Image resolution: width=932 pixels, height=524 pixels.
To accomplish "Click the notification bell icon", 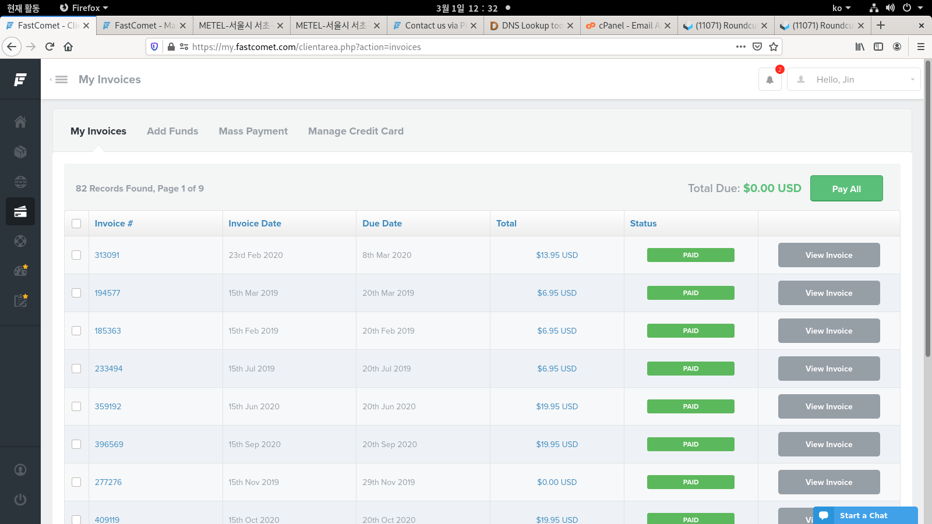I will (769, 80).
